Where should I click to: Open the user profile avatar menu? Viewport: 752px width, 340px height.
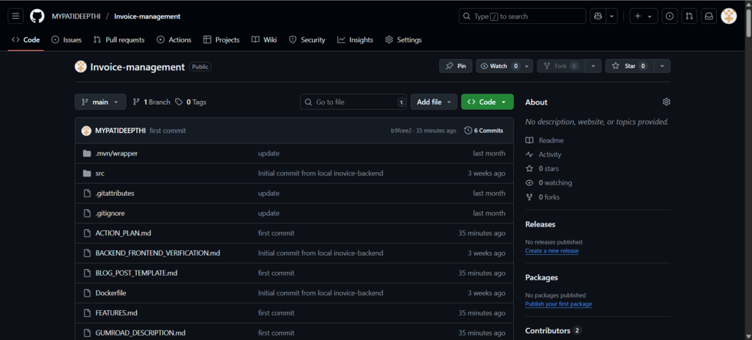(x=729, y=16)
